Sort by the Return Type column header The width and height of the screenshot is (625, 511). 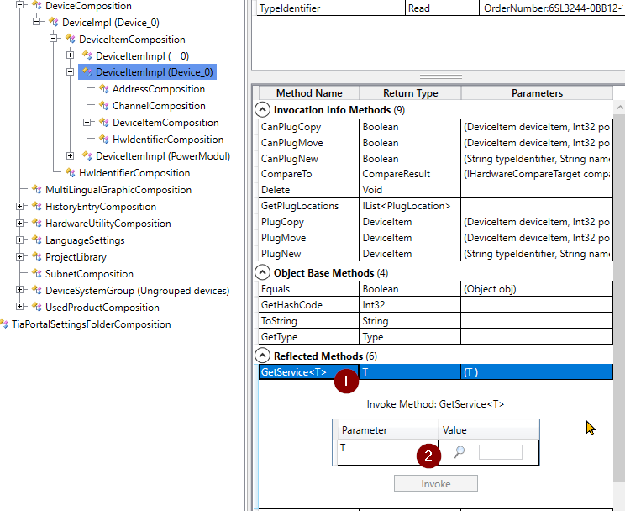(410, 93)
